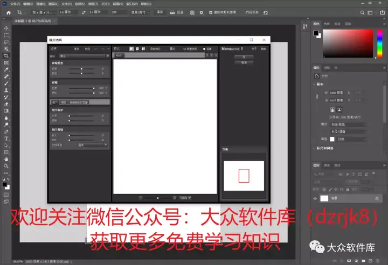388x265 pixels.
Task: Open the Edit menu
Action: coord(28,4)
